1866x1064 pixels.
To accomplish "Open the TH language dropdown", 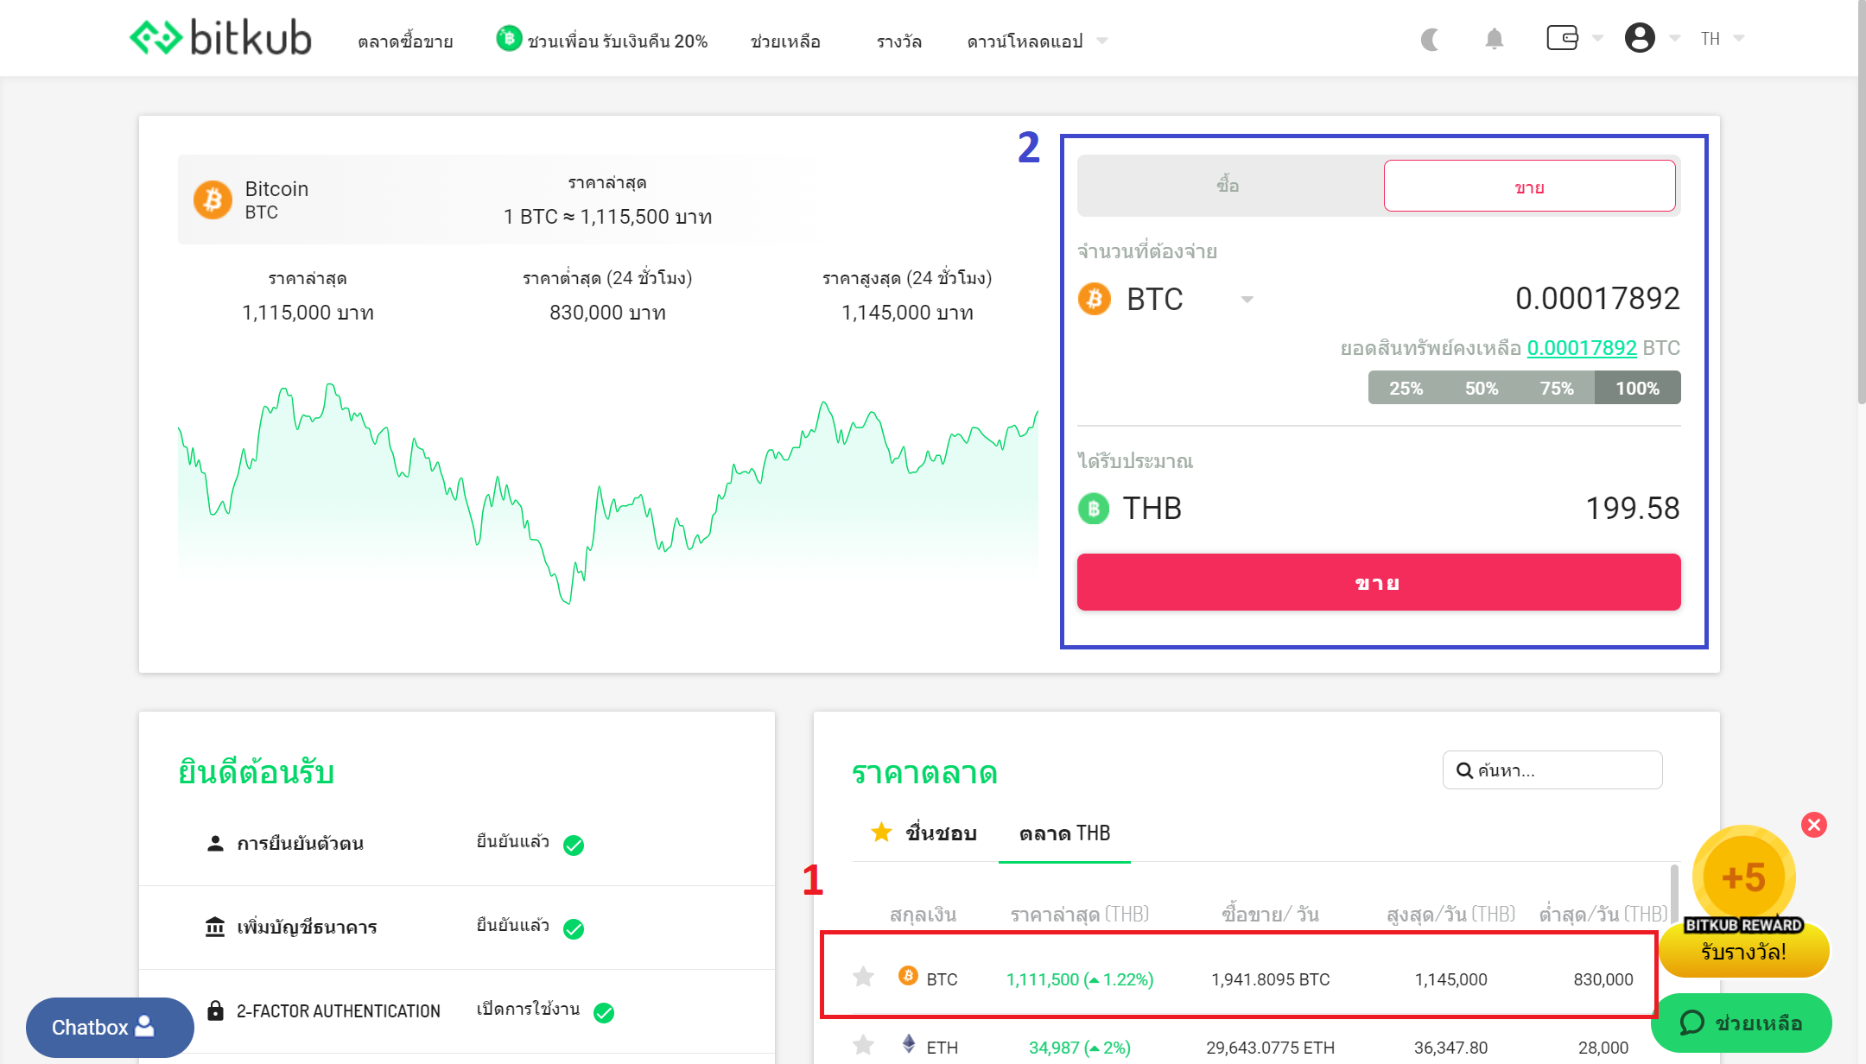I will (x=1723, y=39).
